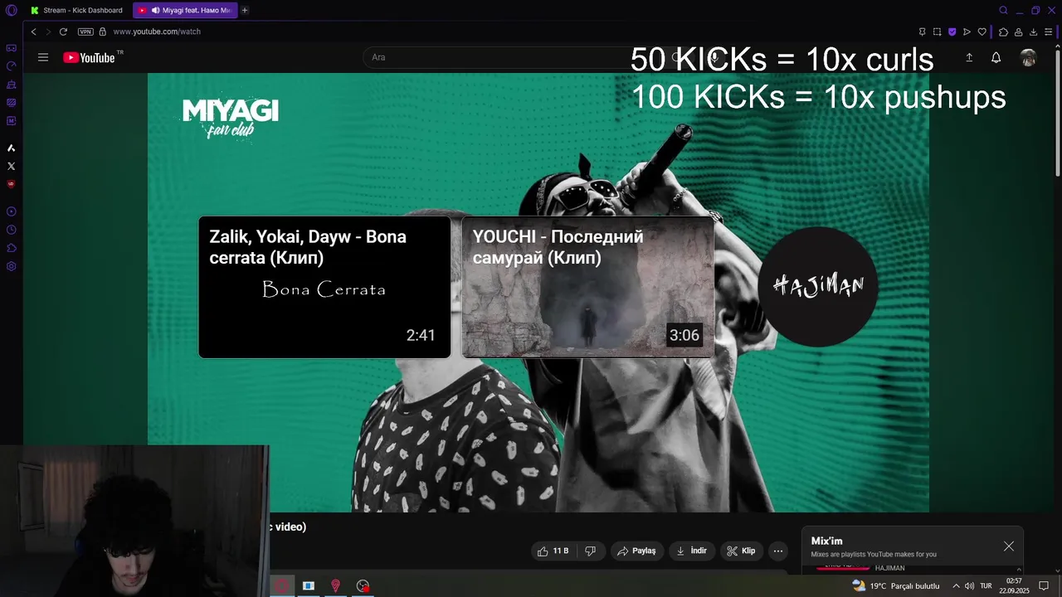Open the taskbar volume speaker icon
1062x597 pixels.
(x=969, y=586)
